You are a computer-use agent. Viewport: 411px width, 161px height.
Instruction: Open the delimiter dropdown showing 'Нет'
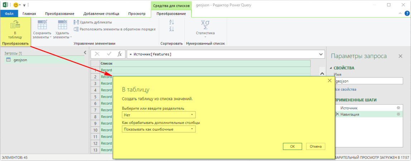tap(159, 115)
